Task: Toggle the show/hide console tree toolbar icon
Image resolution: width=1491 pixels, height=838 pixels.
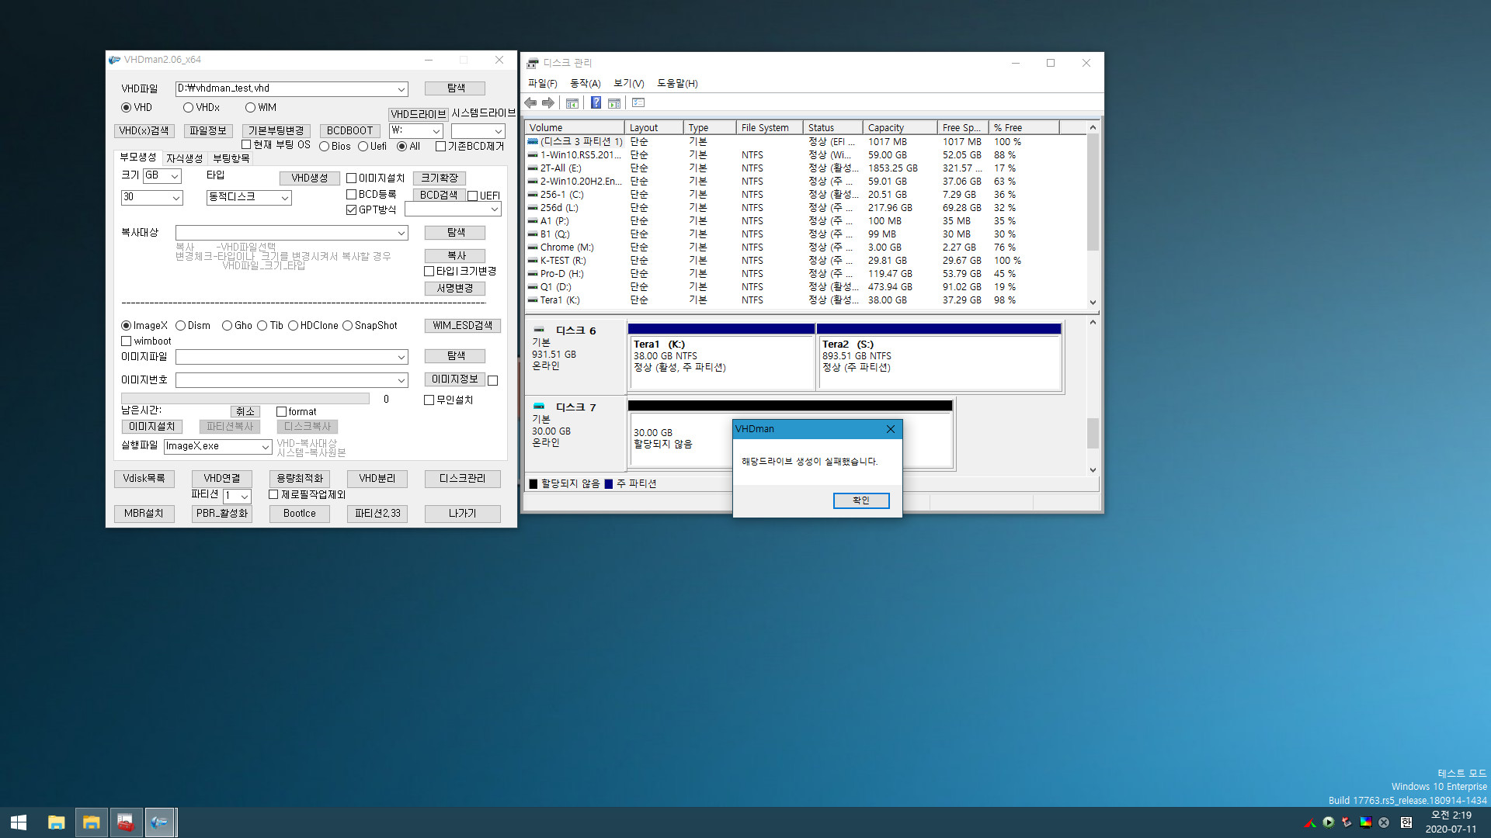Action: click(x=572, y=103)
